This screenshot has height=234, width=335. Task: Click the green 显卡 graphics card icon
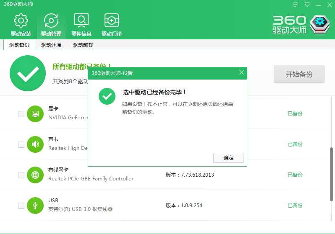click(x=35, y=114)
